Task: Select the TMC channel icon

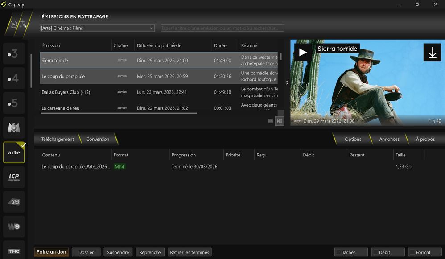Action: [14, 251]
